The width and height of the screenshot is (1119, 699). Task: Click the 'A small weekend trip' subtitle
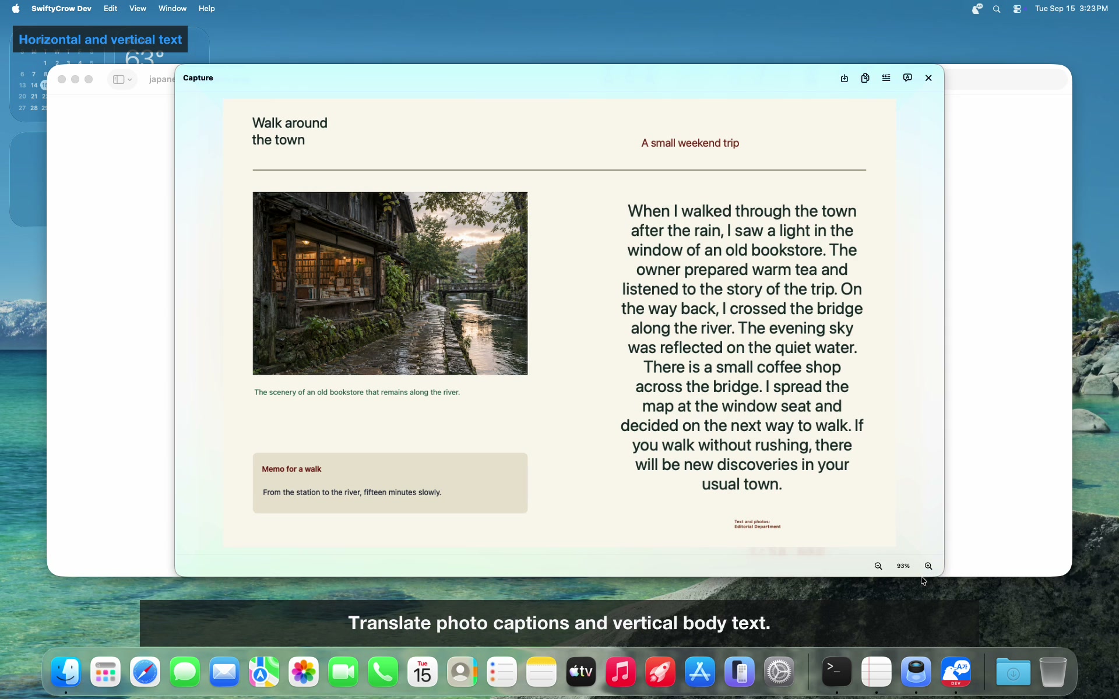click(690, 143)
